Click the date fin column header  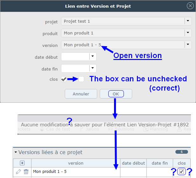coord(159,163)
